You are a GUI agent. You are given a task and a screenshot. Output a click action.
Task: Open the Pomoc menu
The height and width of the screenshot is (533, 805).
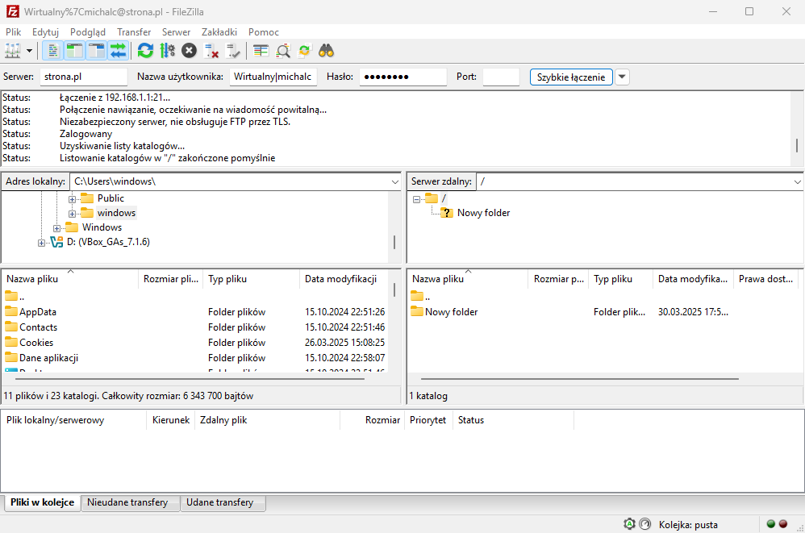(x=264, y=31)
